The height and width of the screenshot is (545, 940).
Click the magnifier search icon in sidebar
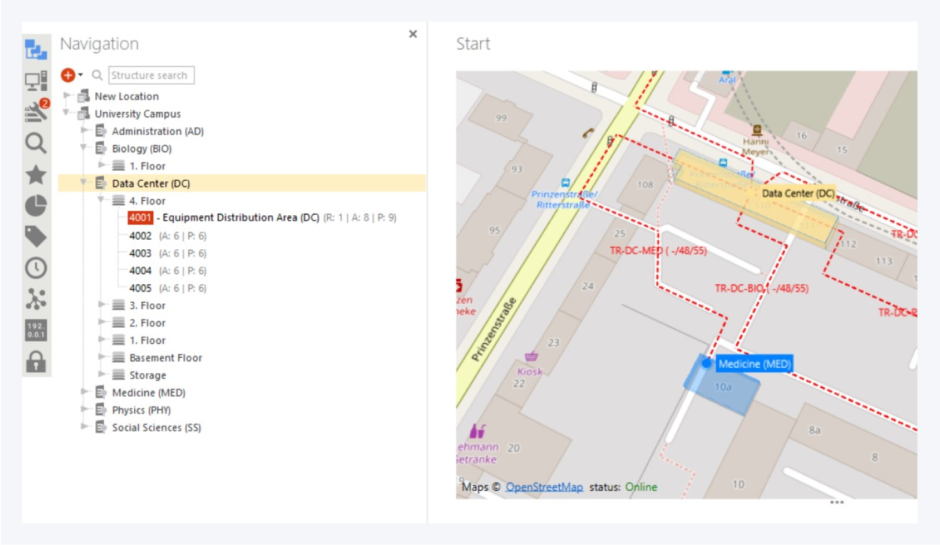(x=36, y=143)
